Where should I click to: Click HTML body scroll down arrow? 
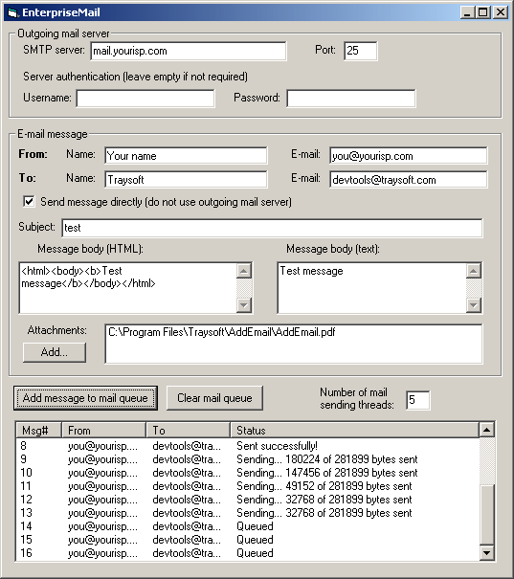[244, 305]
